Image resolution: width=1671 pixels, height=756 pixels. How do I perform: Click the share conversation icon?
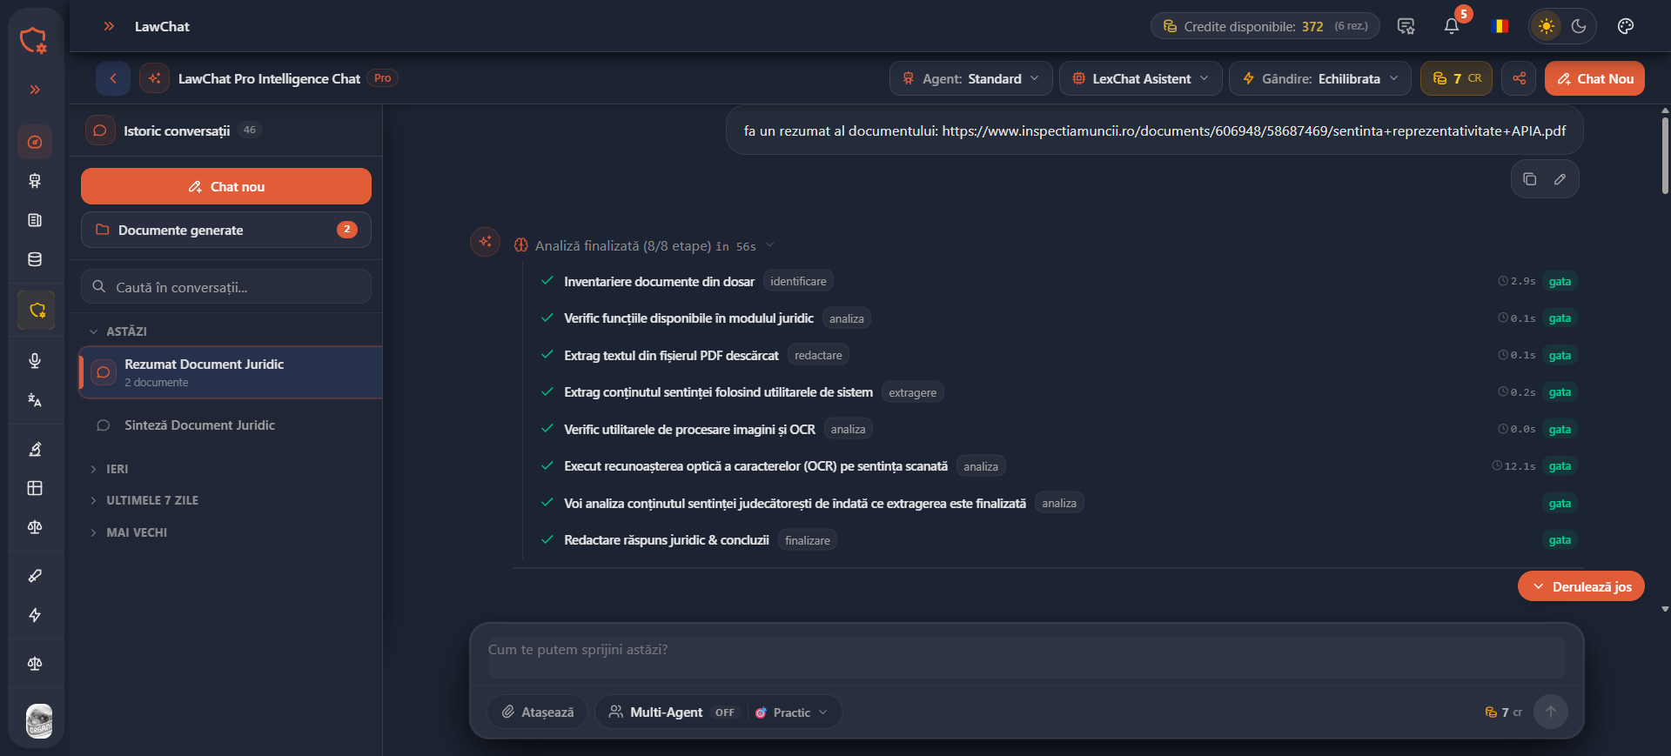click(x=1520, y=78)
